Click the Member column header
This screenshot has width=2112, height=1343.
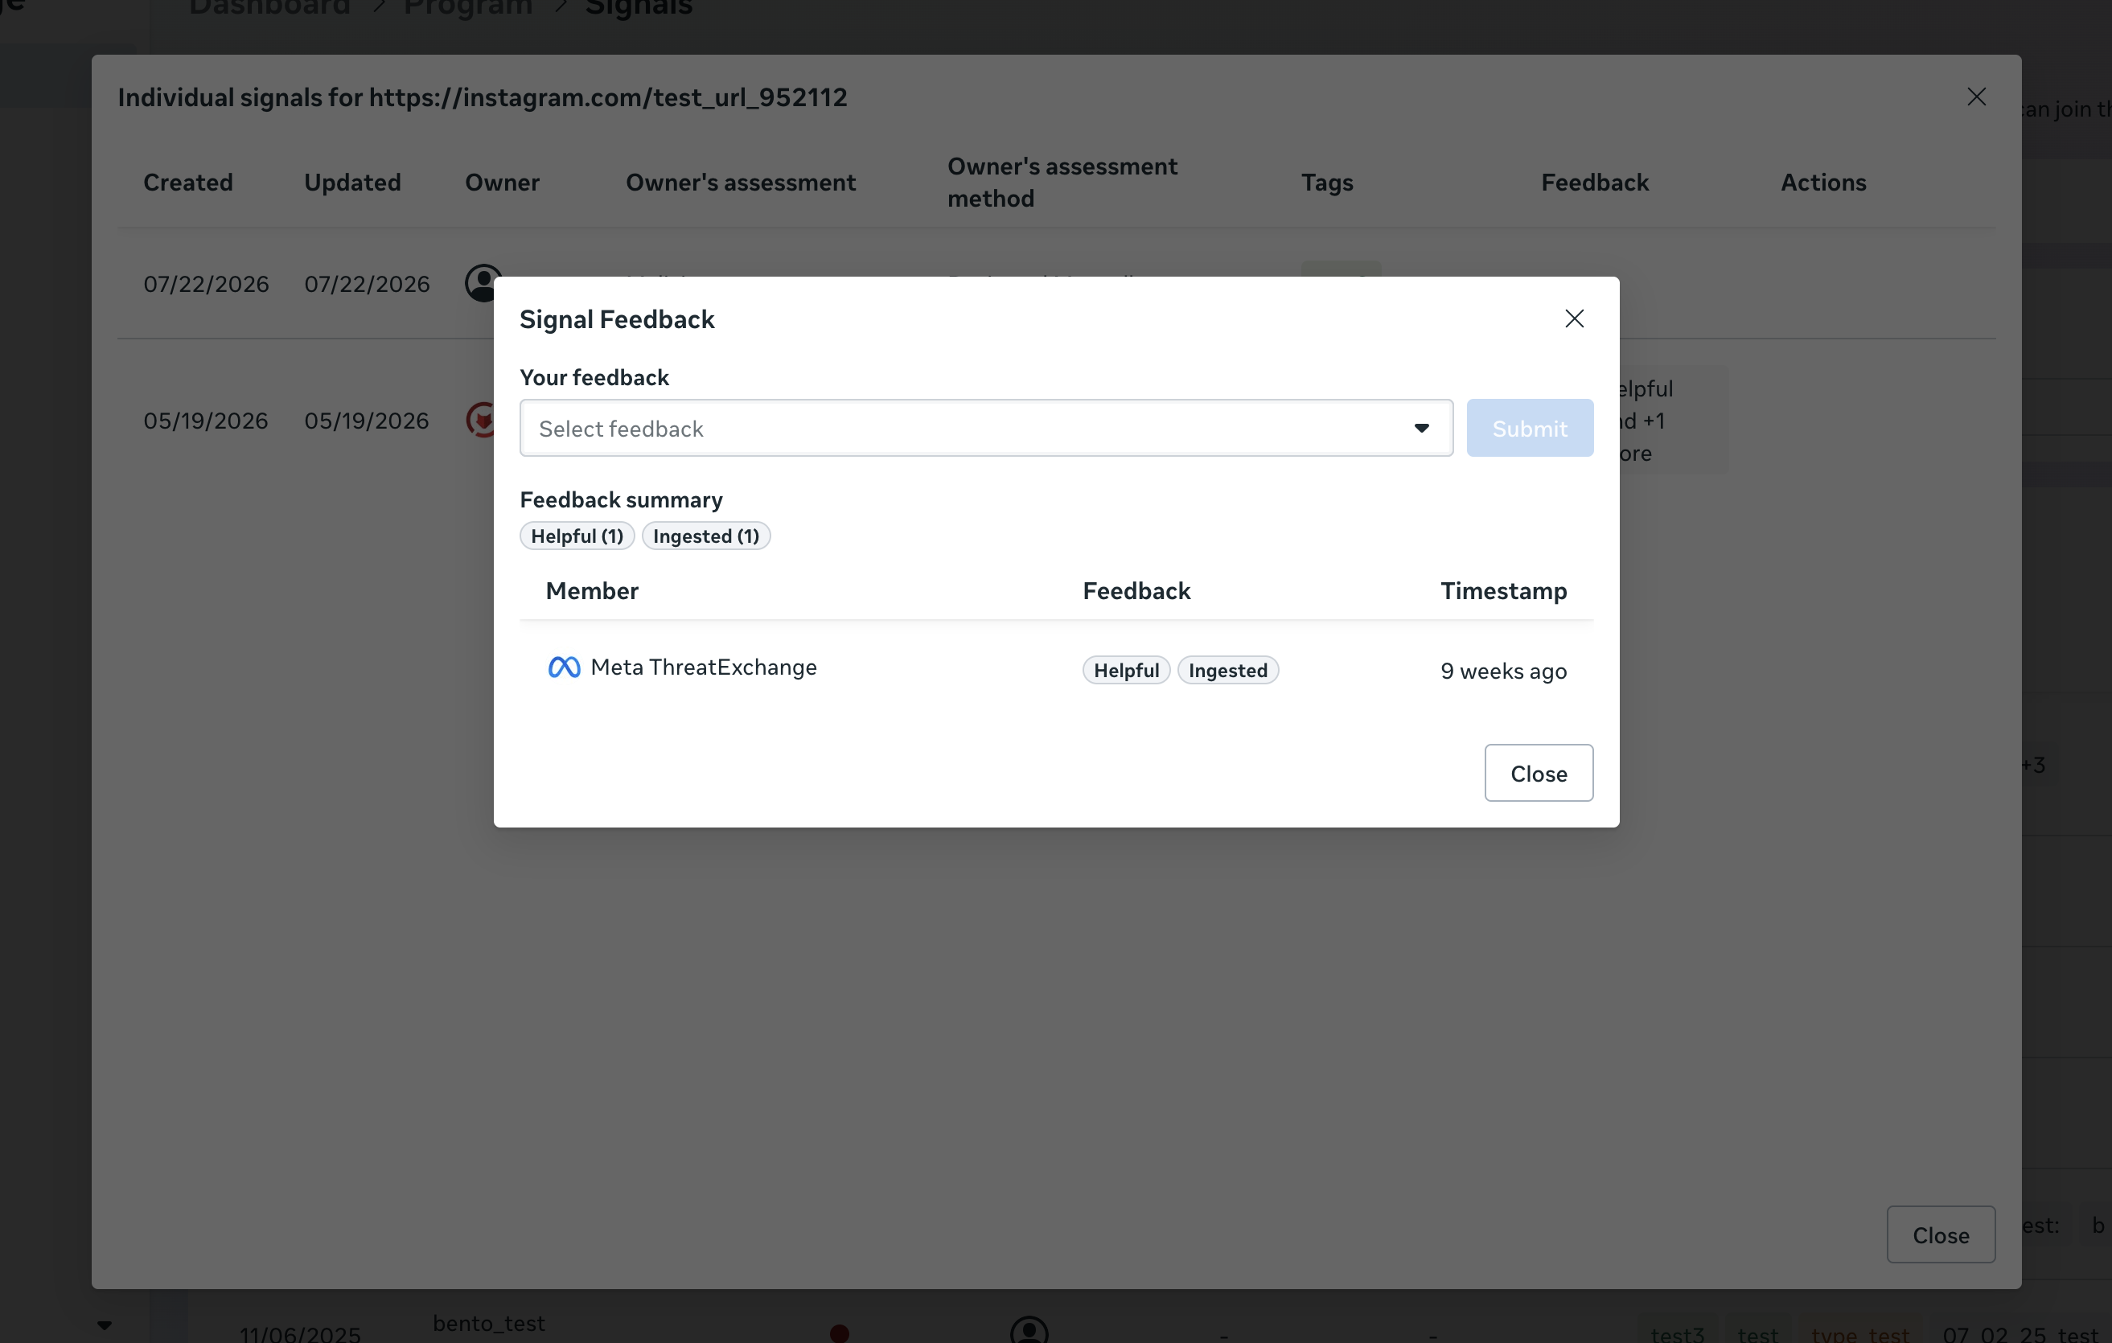coord(592,590)
